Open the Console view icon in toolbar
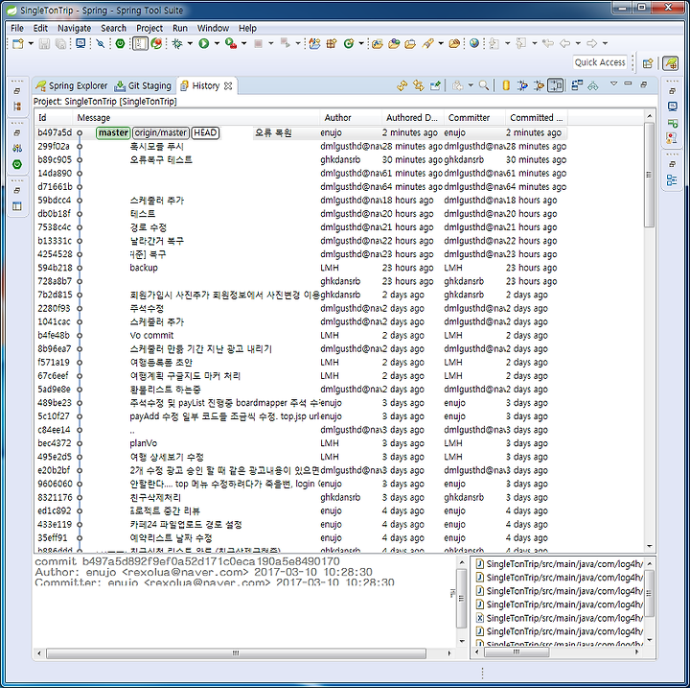The width and height of the screenshot is (690, 688). tap(80, 43)
